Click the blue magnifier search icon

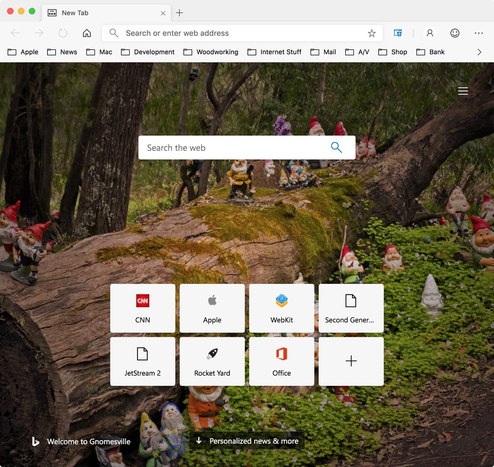[336, 147]
